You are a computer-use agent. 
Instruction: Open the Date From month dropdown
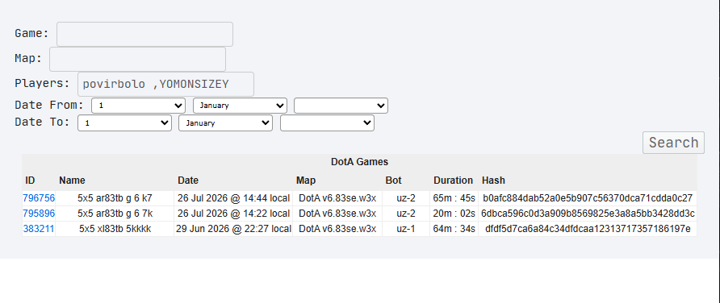[241, 106]
